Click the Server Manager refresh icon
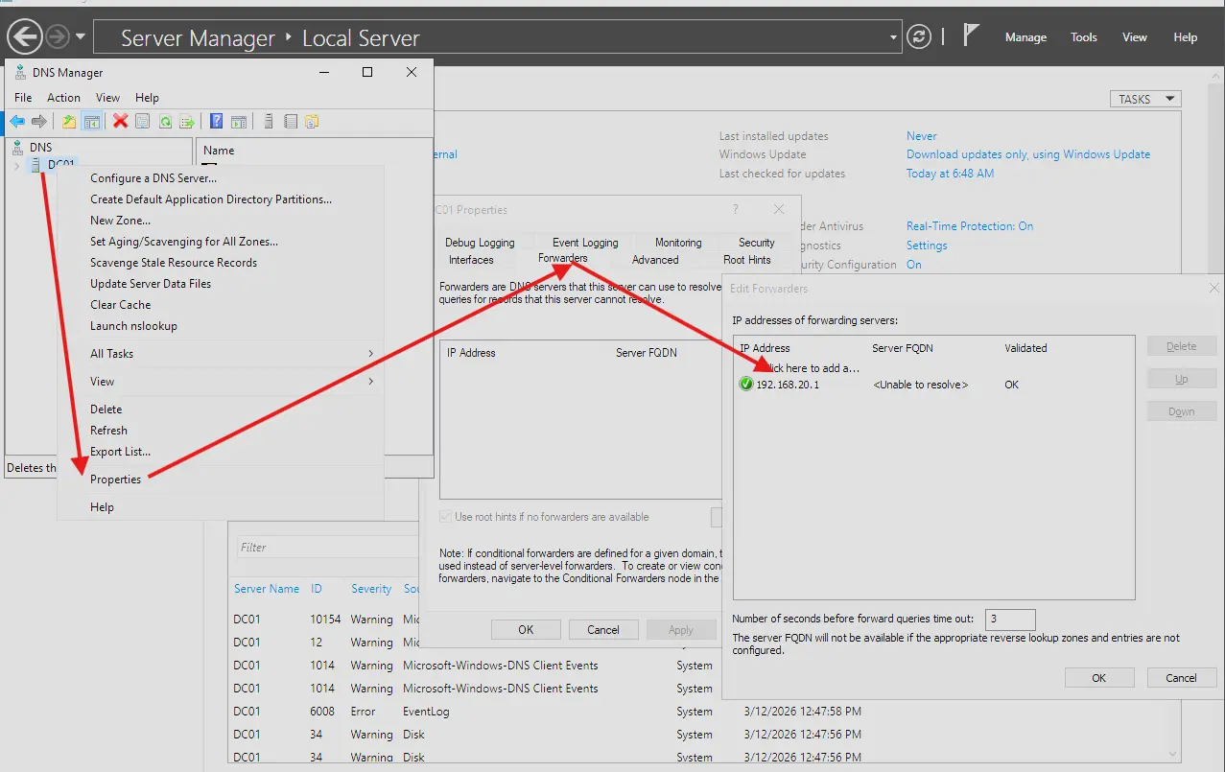This screenshot has height=772, width=1225. tap(919, 37)
